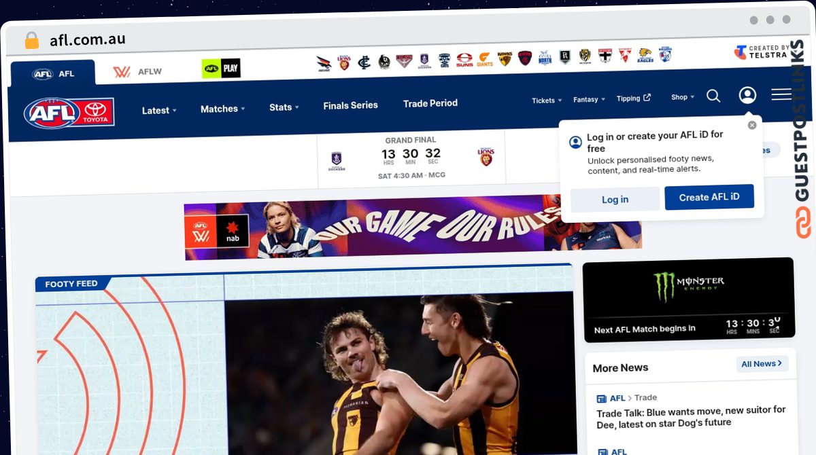Expand the Latest dropdown menu
Screen dimensions: 816x455
159,110
